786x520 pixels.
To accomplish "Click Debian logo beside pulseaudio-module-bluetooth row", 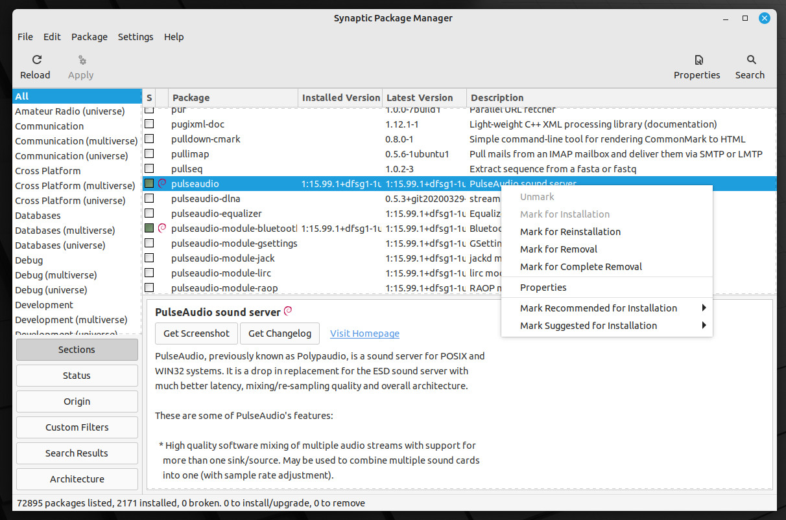I will click(162, 228).
